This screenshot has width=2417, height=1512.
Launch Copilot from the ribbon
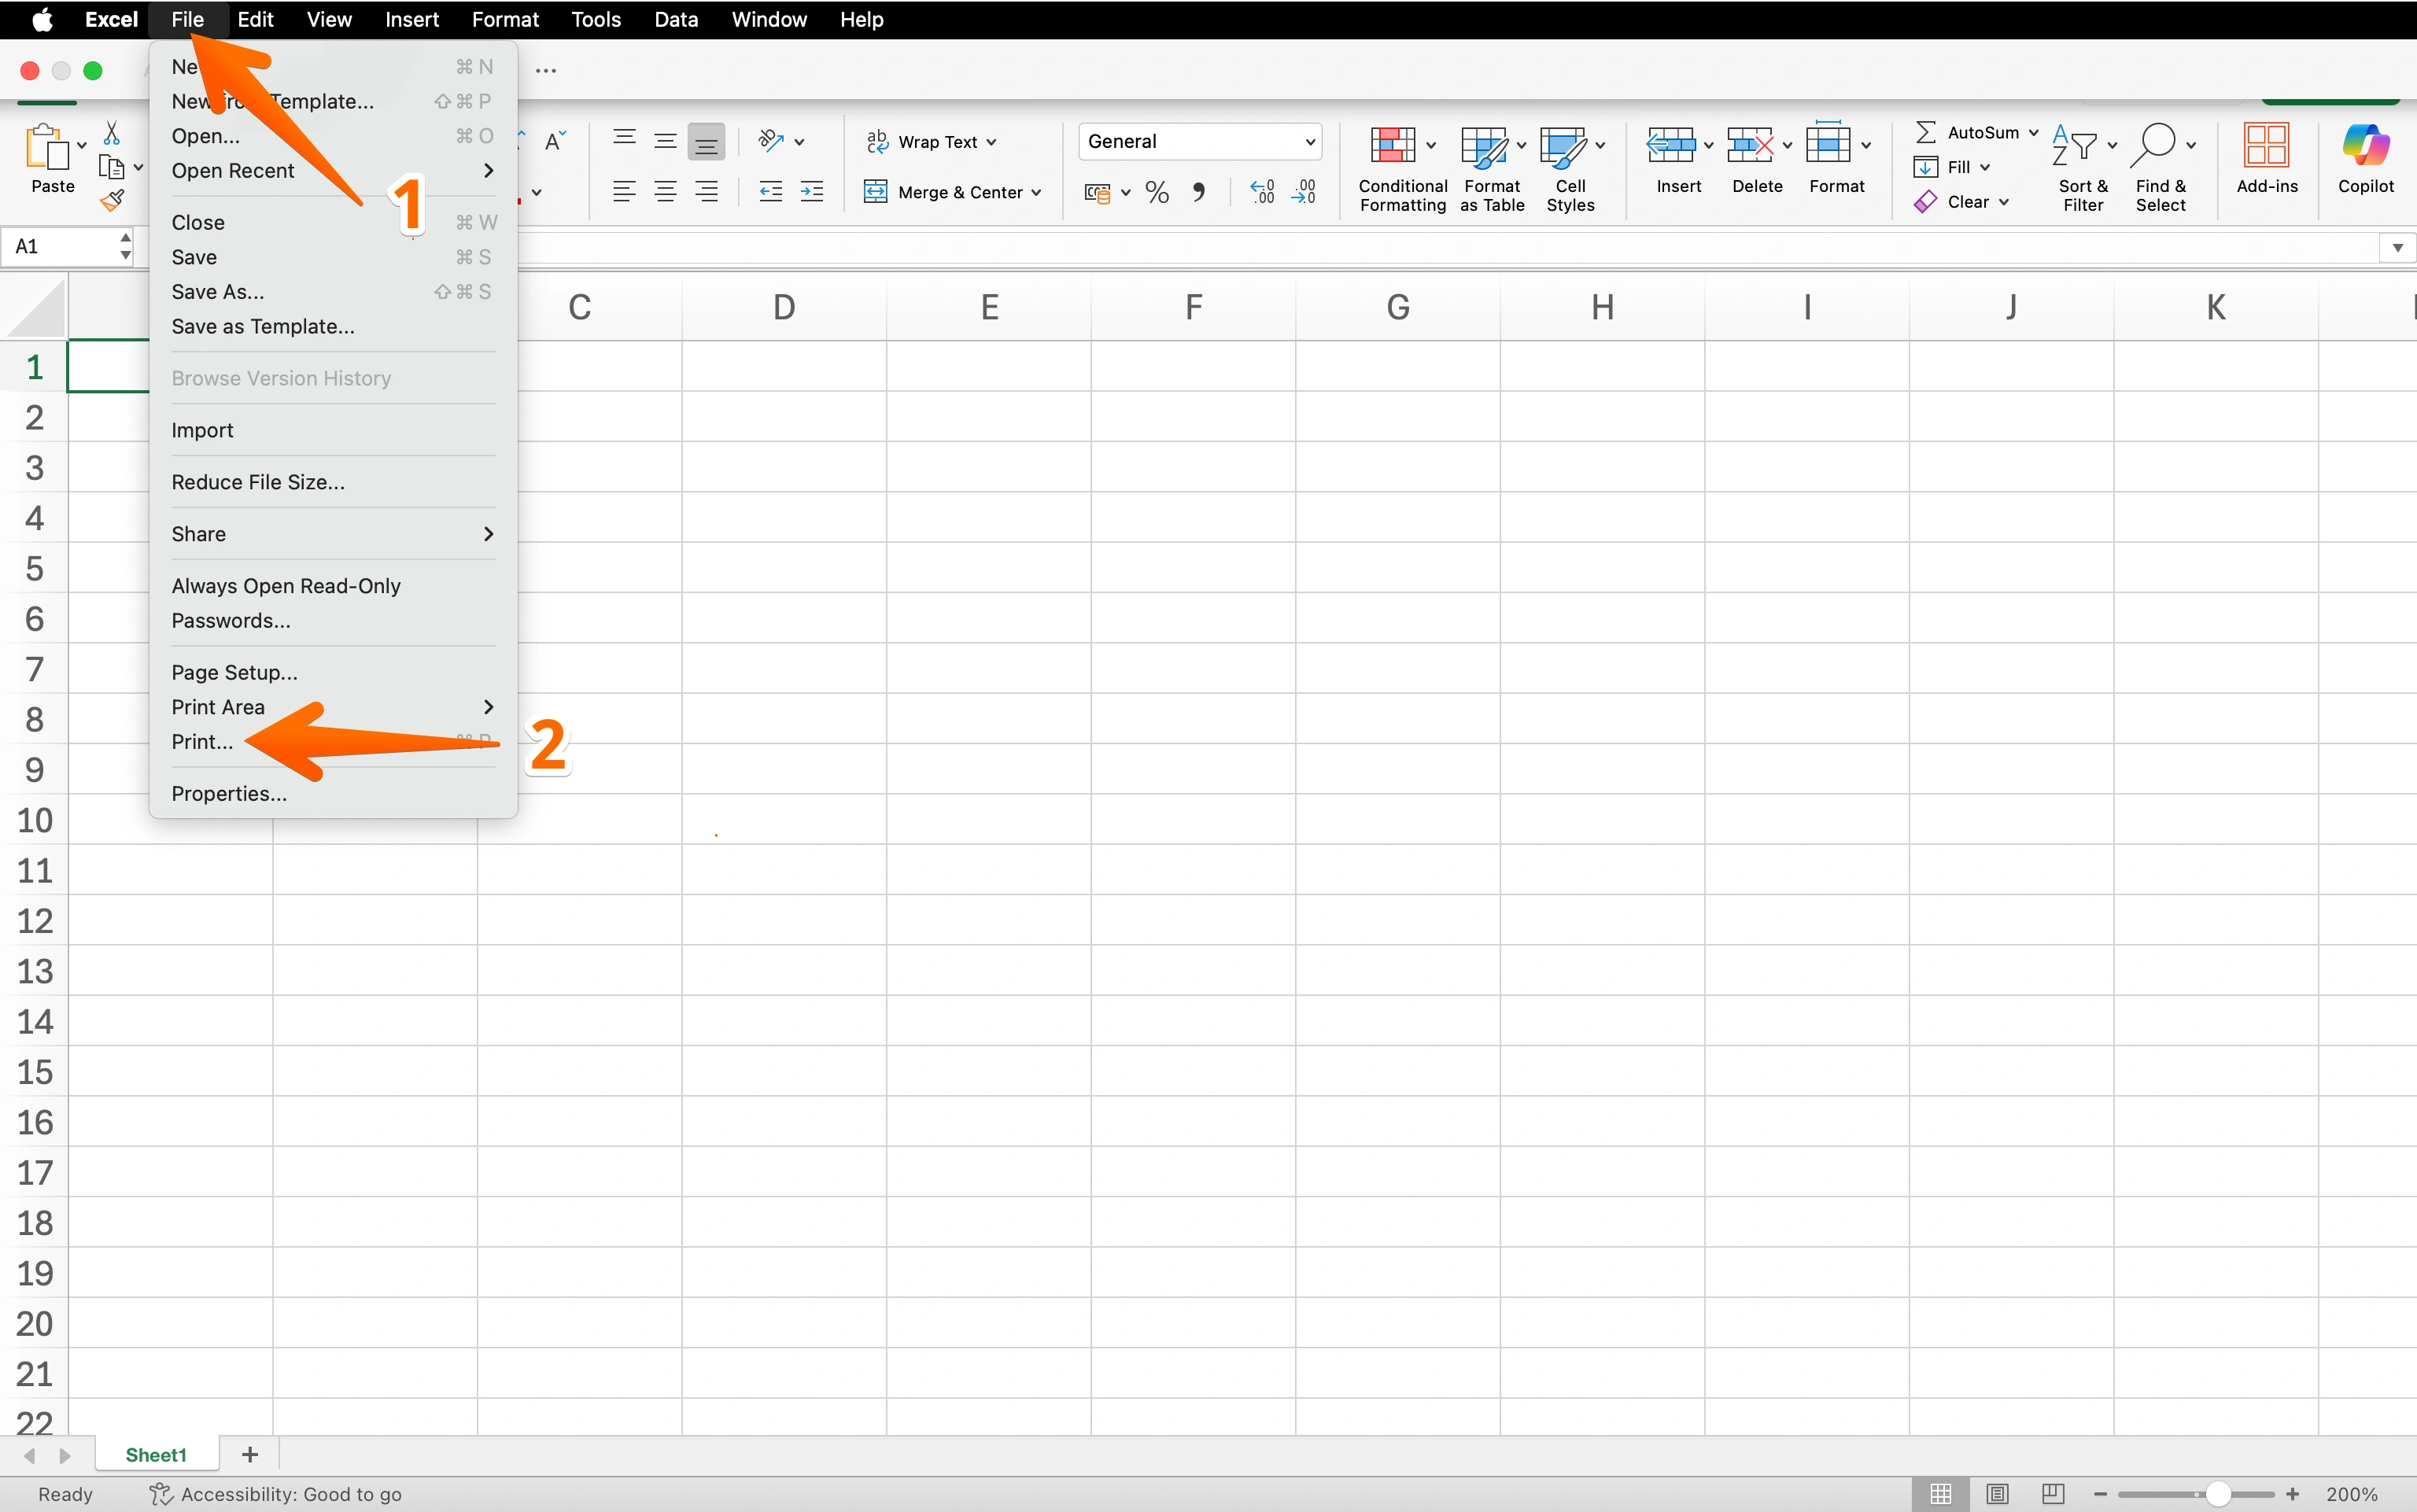pyautogui.click(x=2365, y=158)
